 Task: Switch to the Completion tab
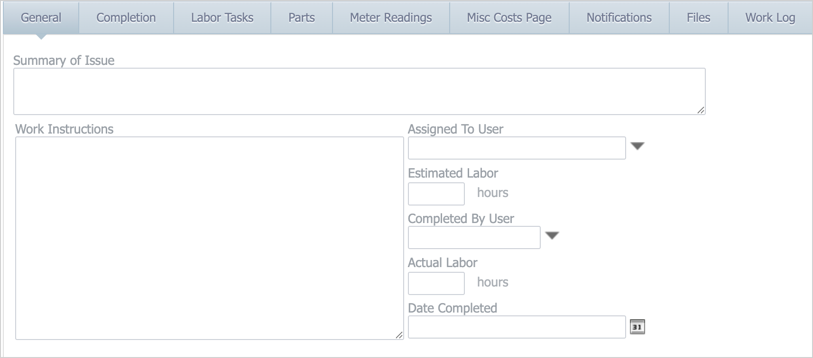coord(126,18)
